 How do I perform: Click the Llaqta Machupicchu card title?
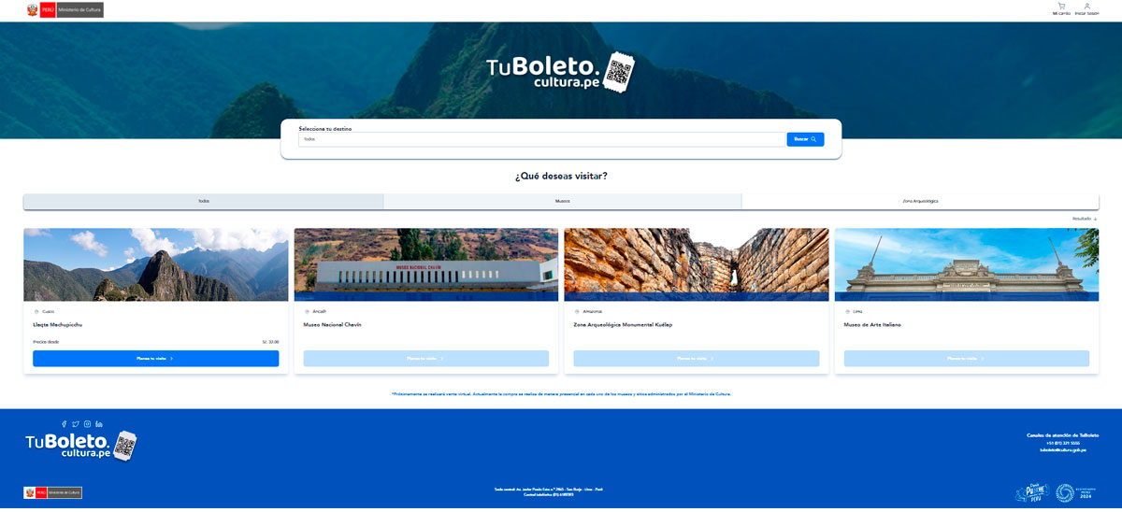point(59,325)
